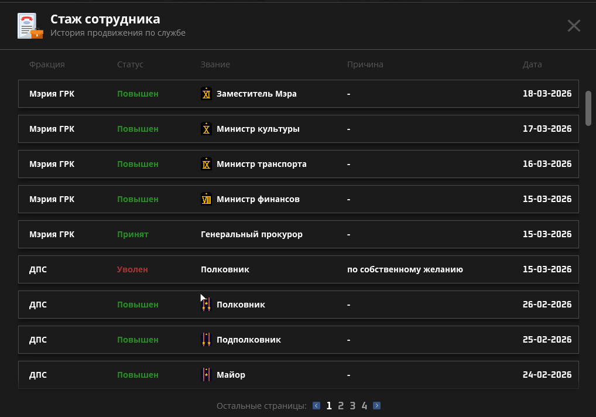Click the Статус column header

pos(130,64)
